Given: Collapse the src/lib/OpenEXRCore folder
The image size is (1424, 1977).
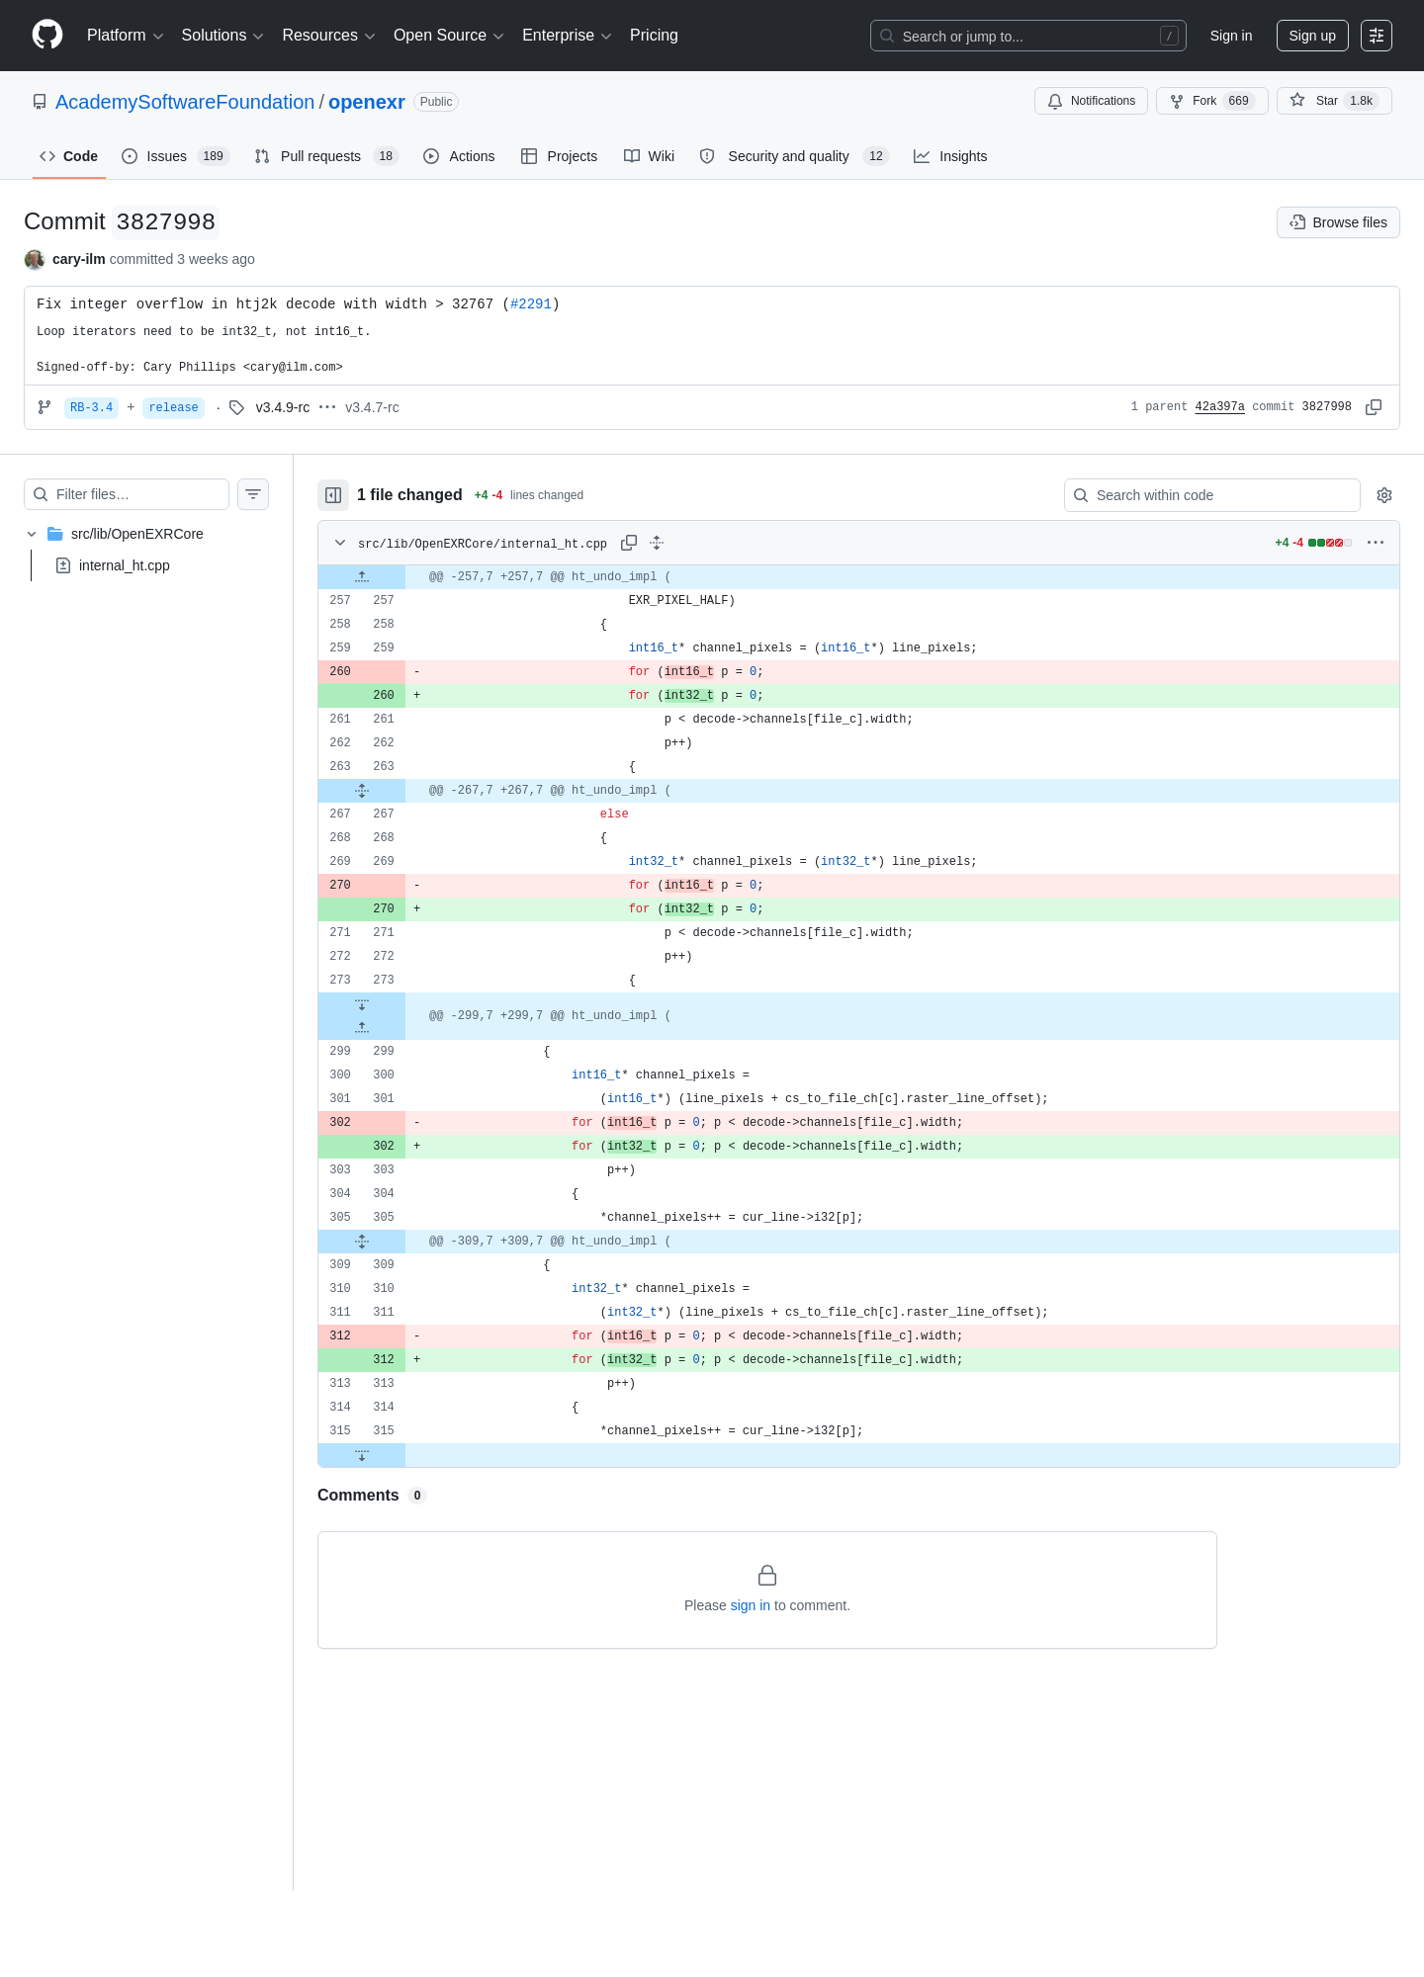Looking at the screenshot, I should coord(32,534).
